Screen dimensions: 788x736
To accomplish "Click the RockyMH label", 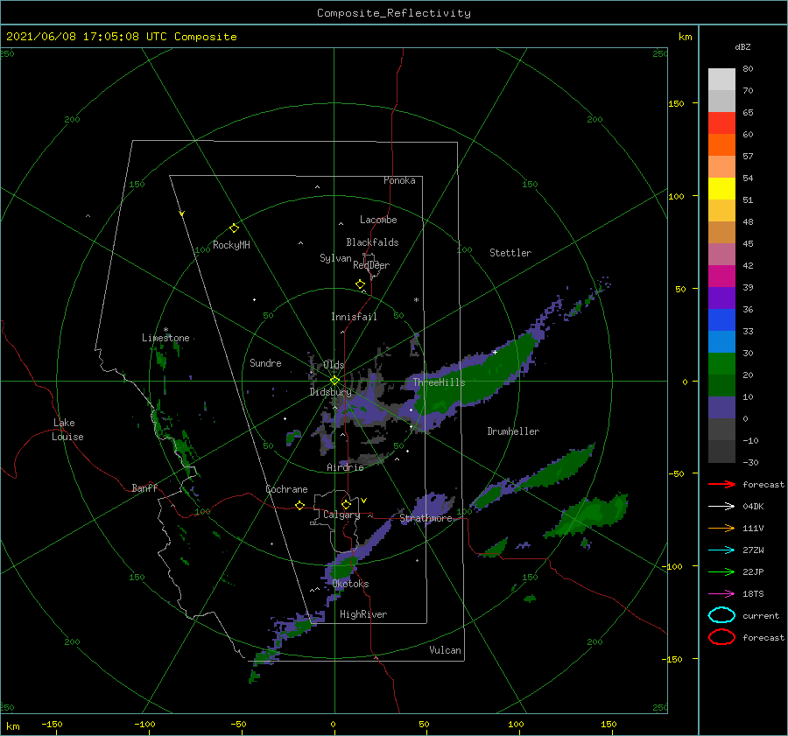I will click(231, 245).
